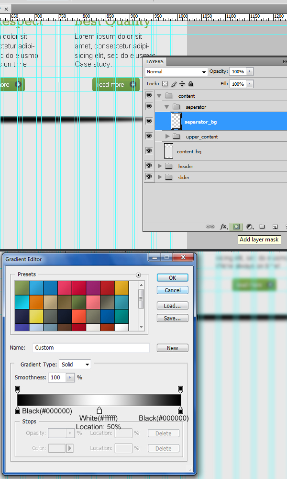Click the gradient Name input field
This screenshot has height=479, width=287.
click(91, 348)
